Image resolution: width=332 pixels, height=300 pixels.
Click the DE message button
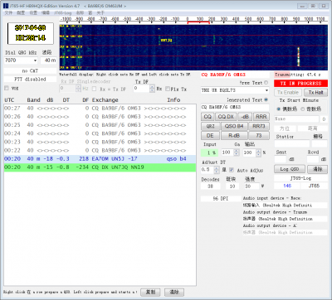(210, 136)
